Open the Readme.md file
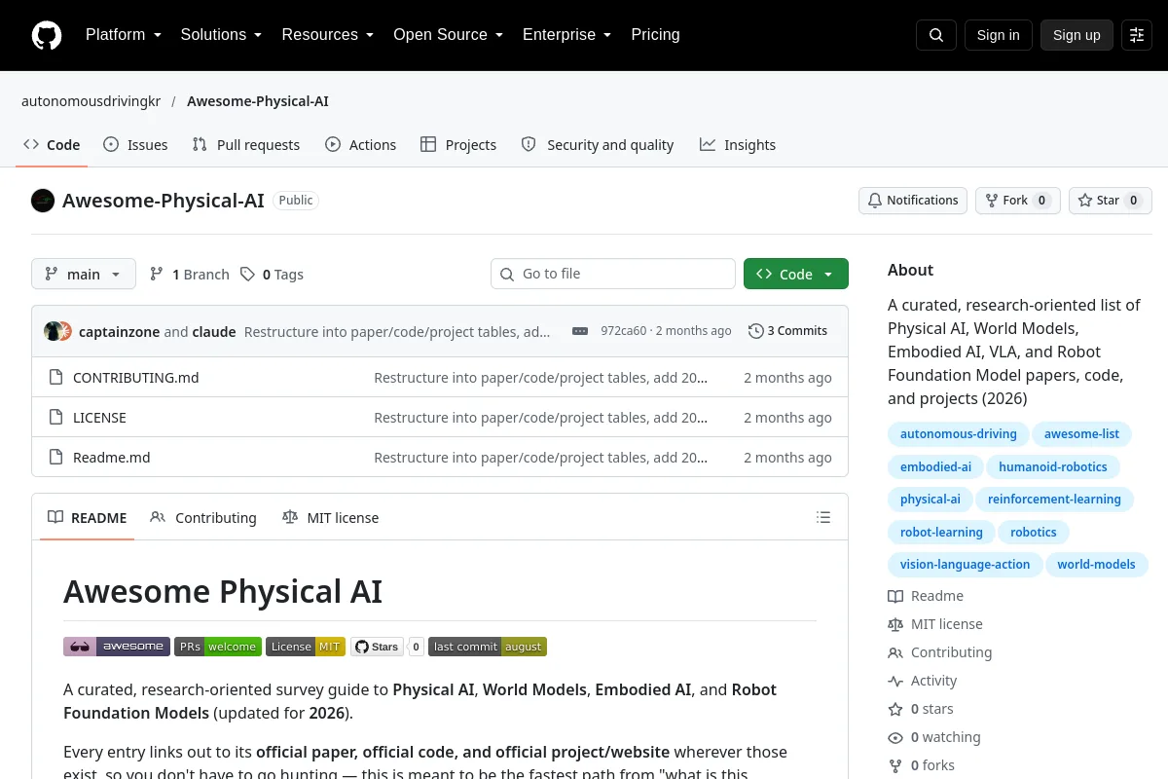 pyautogui.click(x=112, y=458)
